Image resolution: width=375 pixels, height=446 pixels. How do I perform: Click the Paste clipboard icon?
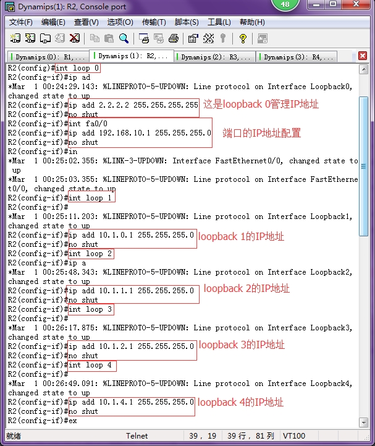pyautogui.click(x=109, y=38)
